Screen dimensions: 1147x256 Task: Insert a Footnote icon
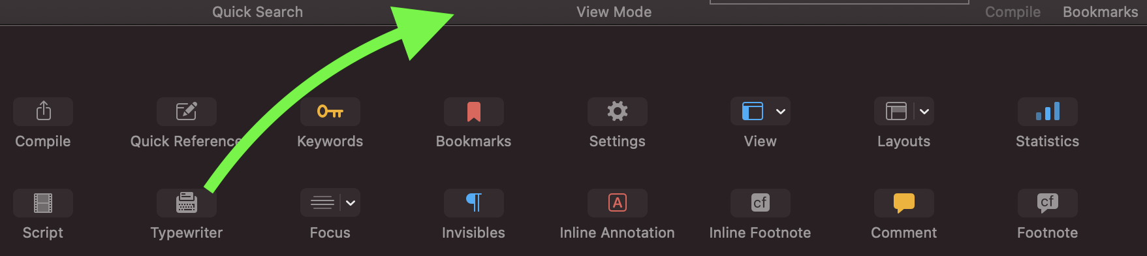tap(1048, 203)
